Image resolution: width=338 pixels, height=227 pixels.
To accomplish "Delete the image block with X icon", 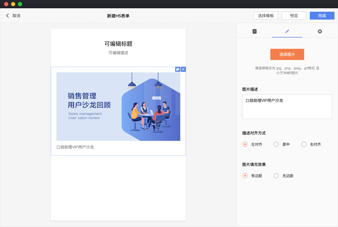I will coord(183,69).
